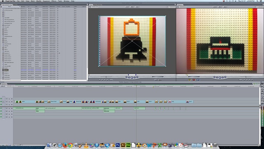Image resolution: width=264 pixels, height=149 pixels.
Task: Select the Effects tab in the Browser
Action: pyautogui.click(x=15, y=5)
